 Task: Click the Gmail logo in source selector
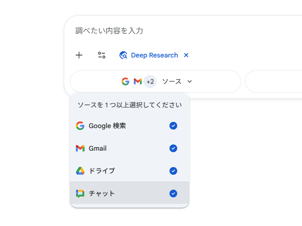(138, 81)
